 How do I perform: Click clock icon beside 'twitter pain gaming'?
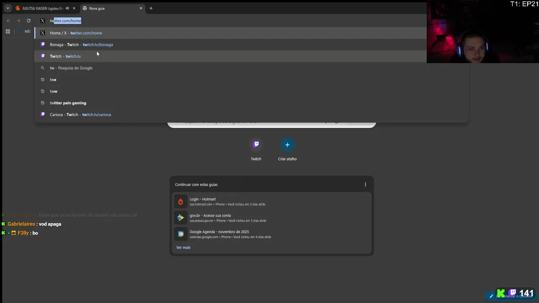click(43, 103)
